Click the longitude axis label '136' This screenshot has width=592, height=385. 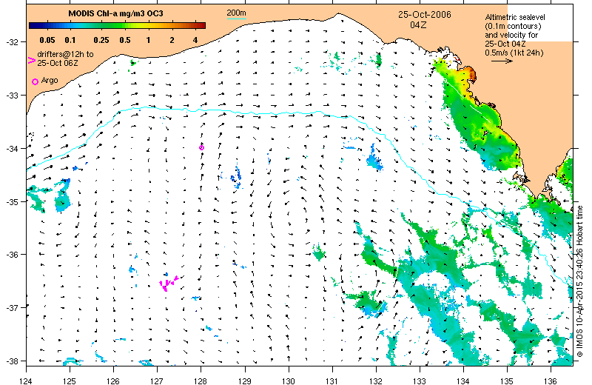click(551, 381)
